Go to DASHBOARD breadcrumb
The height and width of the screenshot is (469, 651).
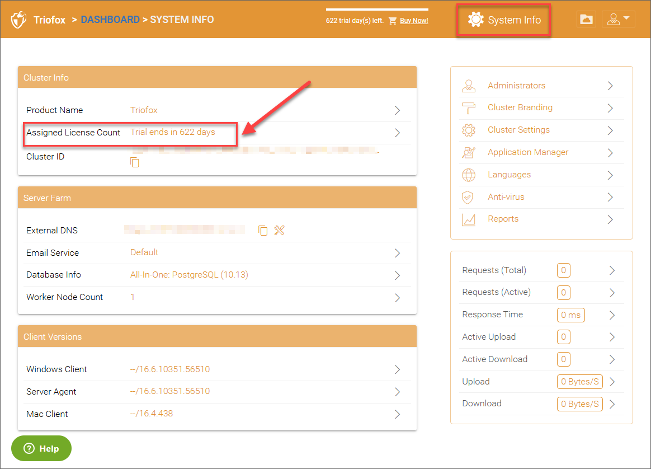pyautogui.click(x=110, y=20)
